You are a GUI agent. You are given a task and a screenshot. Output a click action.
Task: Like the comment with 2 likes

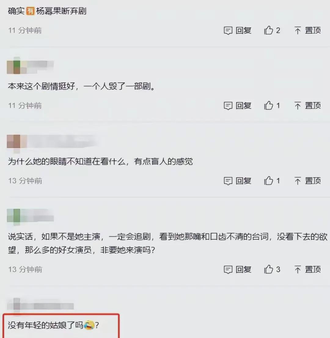pos(269,30)
